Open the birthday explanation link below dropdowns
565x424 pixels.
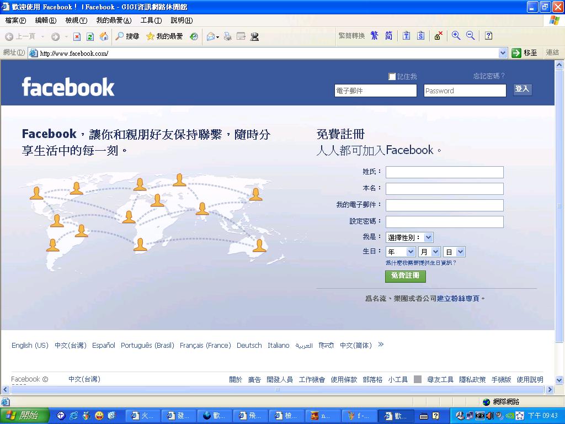pos(421,263)
